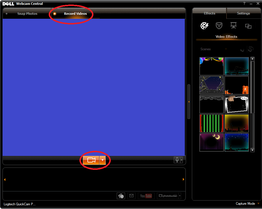Click the overlapping rectangles effects icon

point(248,26)
